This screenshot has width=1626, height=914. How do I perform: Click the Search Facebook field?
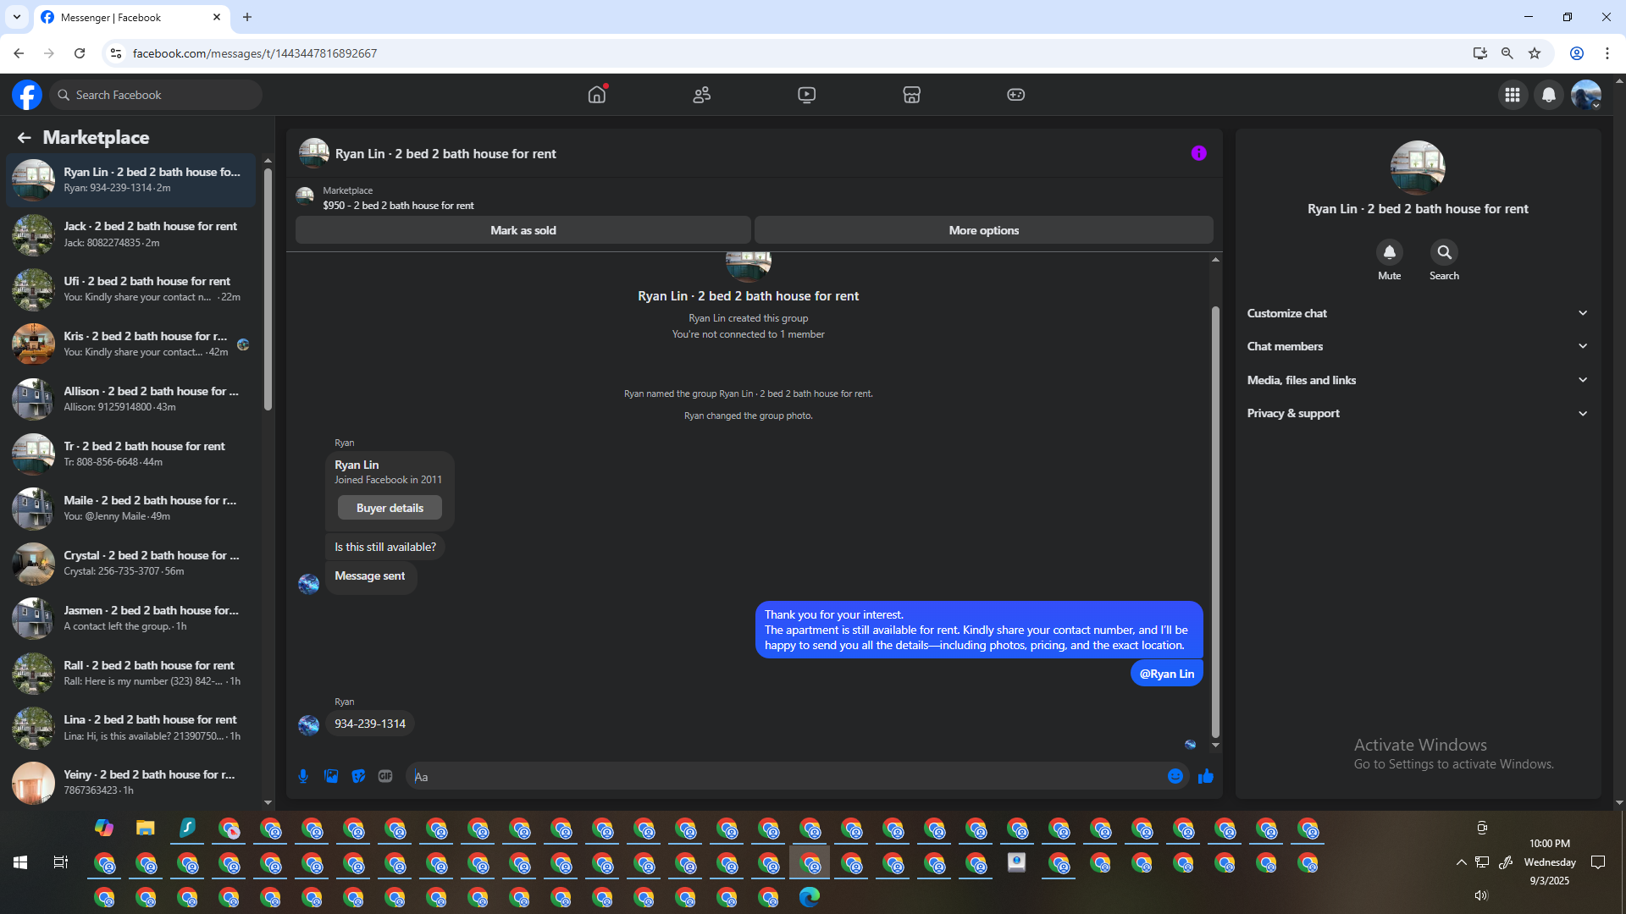click(x=156, y=95)
